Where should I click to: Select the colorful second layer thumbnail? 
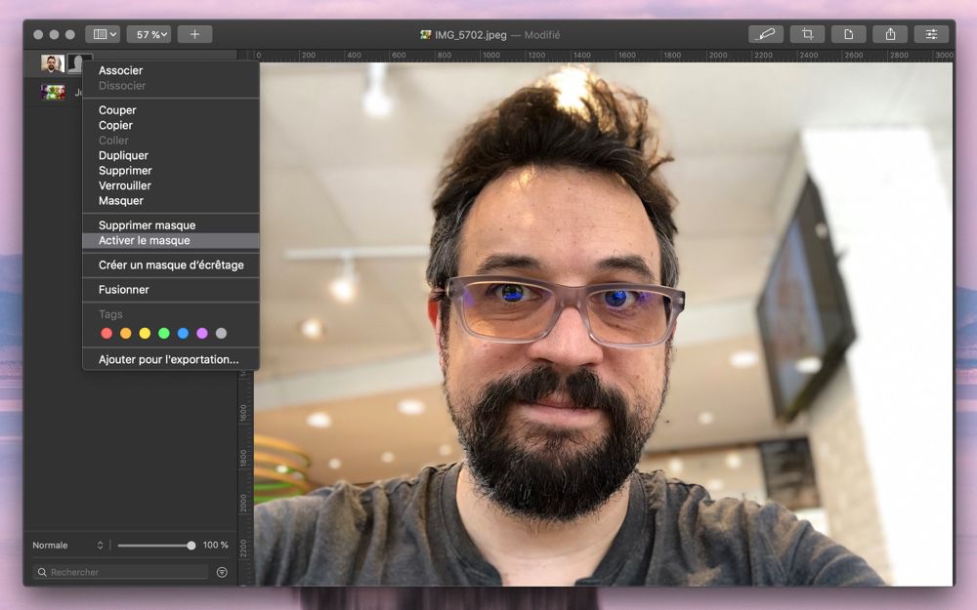(53, 92)
